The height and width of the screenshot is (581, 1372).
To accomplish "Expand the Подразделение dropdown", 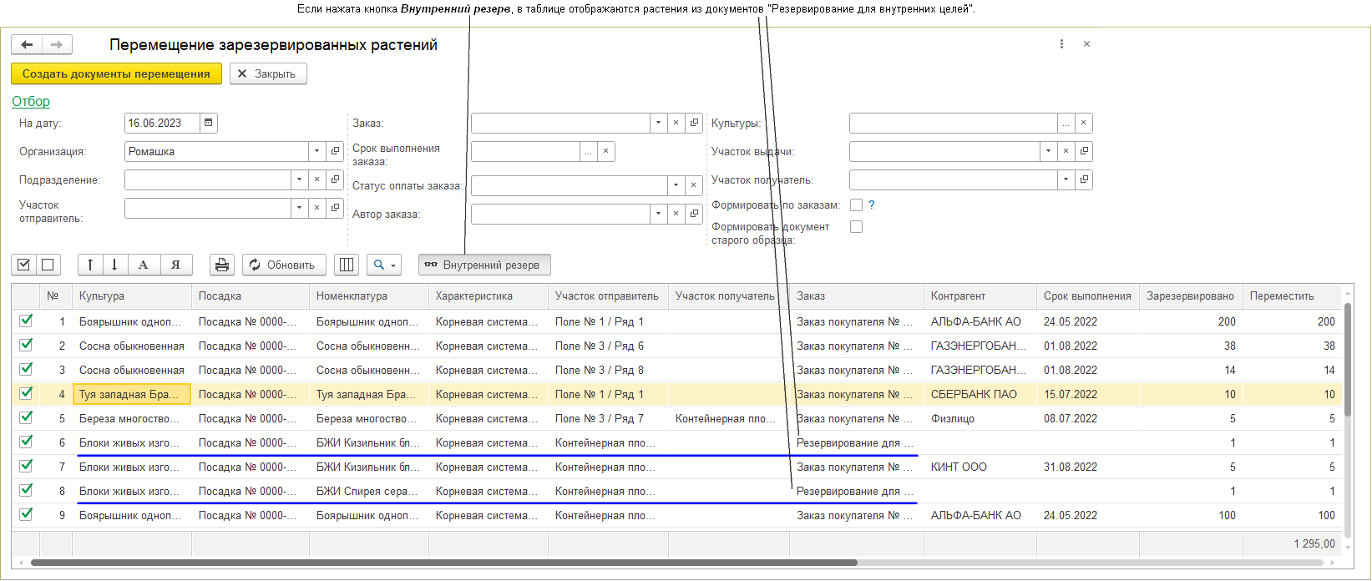I will (x=300, y=179).
